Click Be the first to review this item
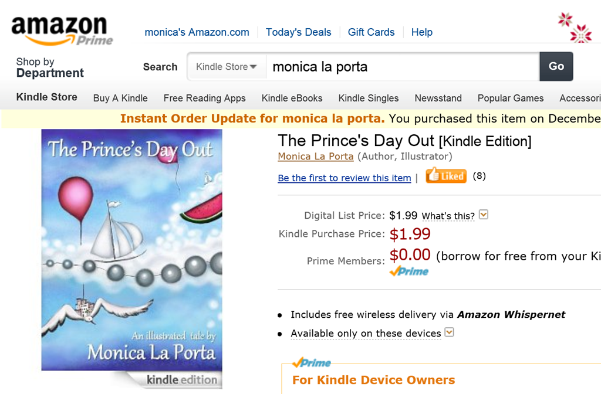The image size is (601, 394). [344, 178]
